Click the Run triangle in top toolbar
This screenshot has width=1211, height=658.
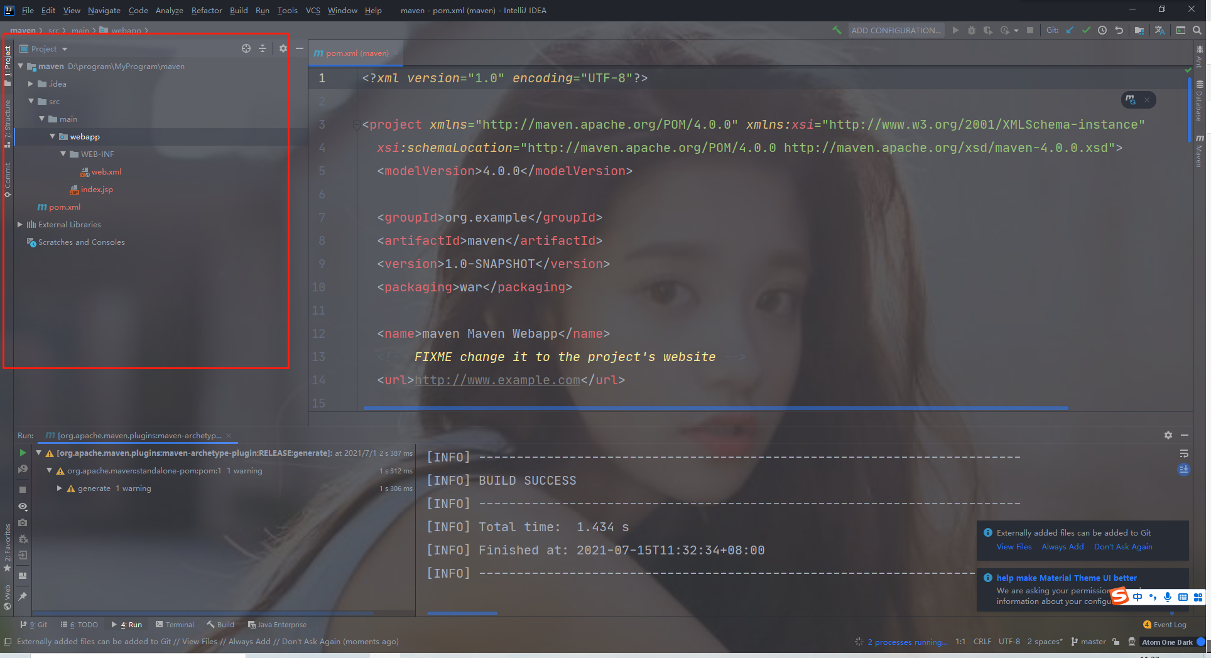point(955,30)
